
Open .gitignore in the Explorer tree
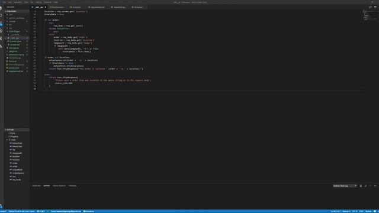[x=17, y=51]
